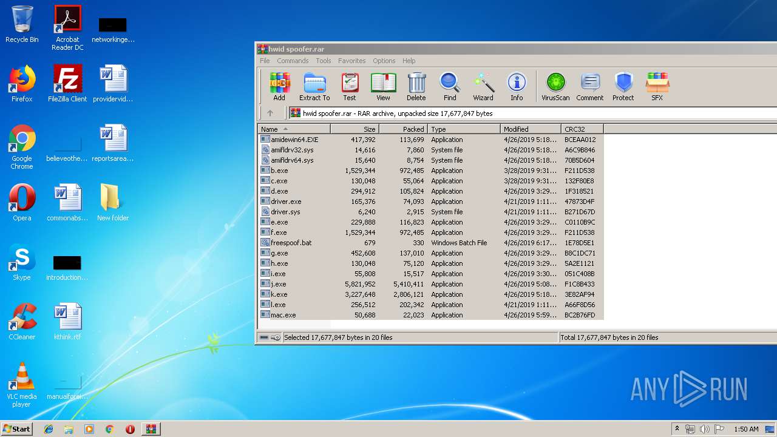Run the VirusScan toolbar icon
This screenshot has height=437, width=777.
coord(555,86)
